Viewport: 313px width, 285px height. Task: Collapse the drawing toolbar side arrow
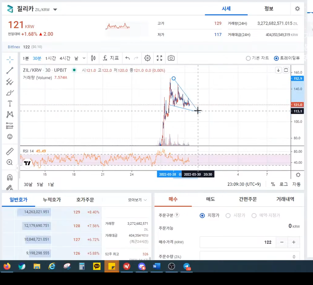coord(17,168)
